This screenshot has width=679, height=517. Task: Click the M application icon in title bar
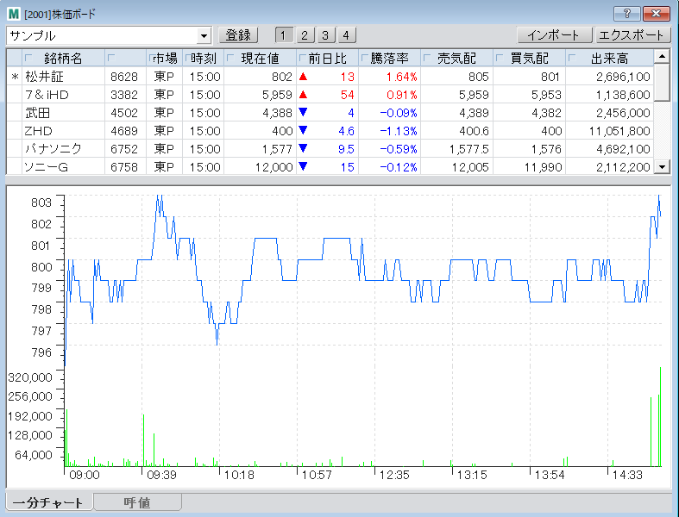pos(14,15)
